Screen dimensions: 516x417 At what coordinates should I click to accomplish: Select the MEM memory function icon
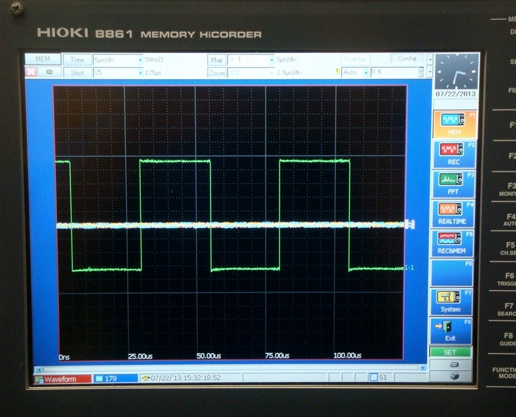point(455,124)
